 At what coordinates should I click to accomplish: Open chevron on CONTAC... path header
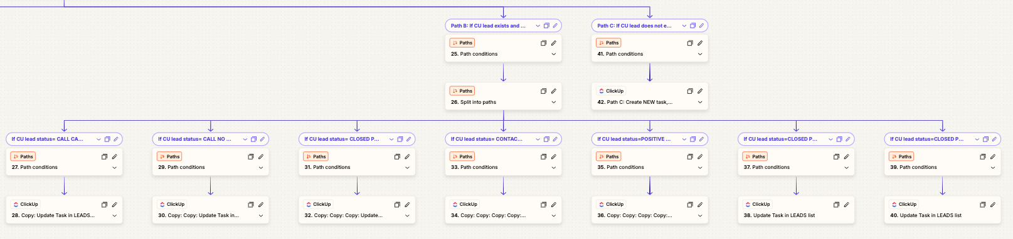point(538,140)
